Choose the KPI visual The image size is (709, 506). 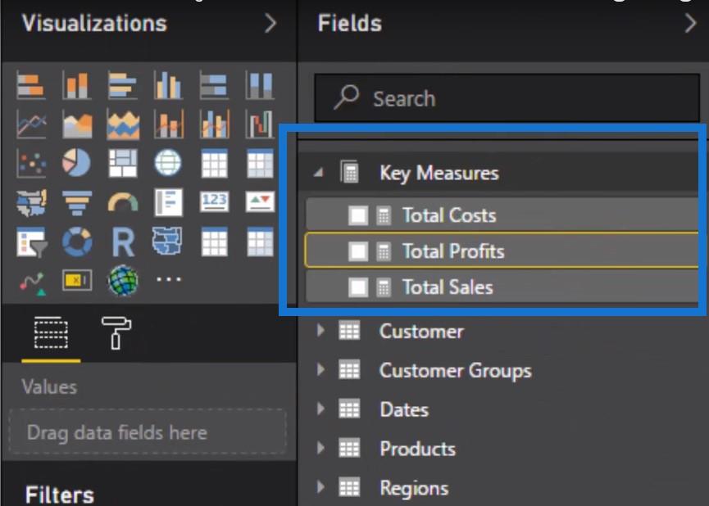[260, 201]
